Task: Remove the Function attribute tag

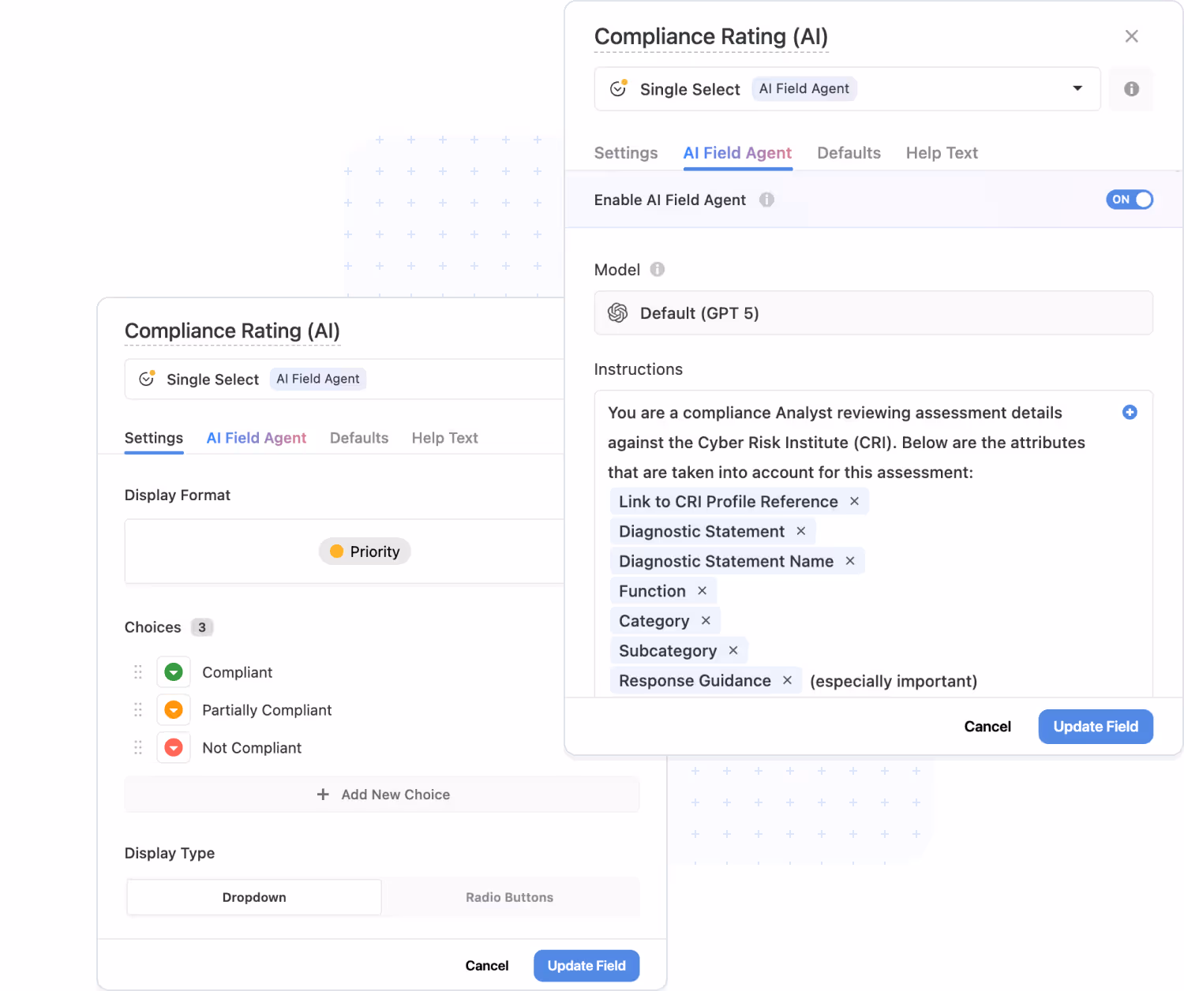Action: pos(702,591)
